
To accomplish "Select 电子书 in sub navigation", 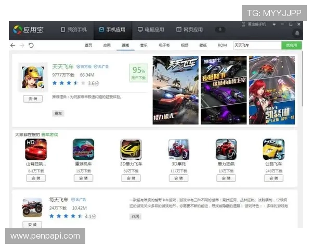I will click(164, 45).
